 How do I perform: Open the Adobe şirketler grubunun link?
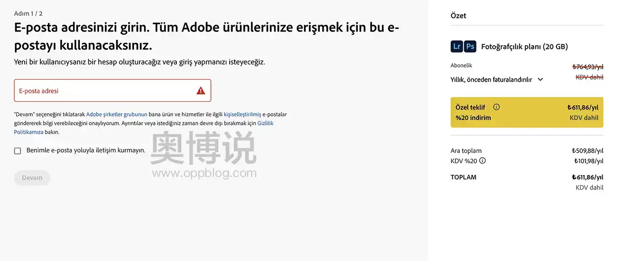[117, 114]
